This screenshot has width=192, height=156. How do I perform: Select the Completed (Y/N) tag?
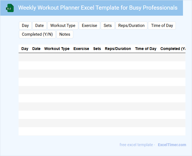(37, 34)
